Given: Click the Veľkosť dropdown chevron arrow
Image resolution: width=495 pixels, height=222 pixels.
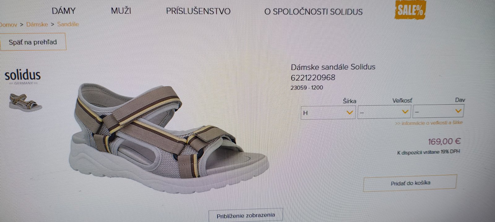Looking at the screenshot, I should pyautogui.click(x=405, y=112).
